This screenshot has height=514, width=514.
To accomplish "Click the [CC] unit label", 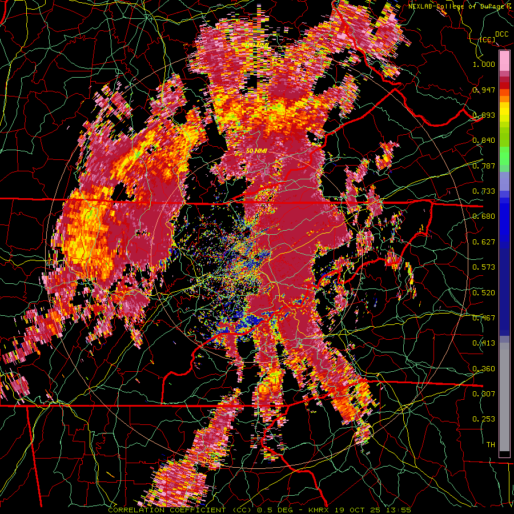I will [x=488, y=39].
